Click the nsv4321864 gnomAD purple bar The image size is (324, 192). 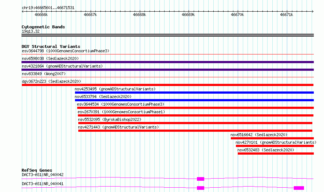(x=167, y=70)
